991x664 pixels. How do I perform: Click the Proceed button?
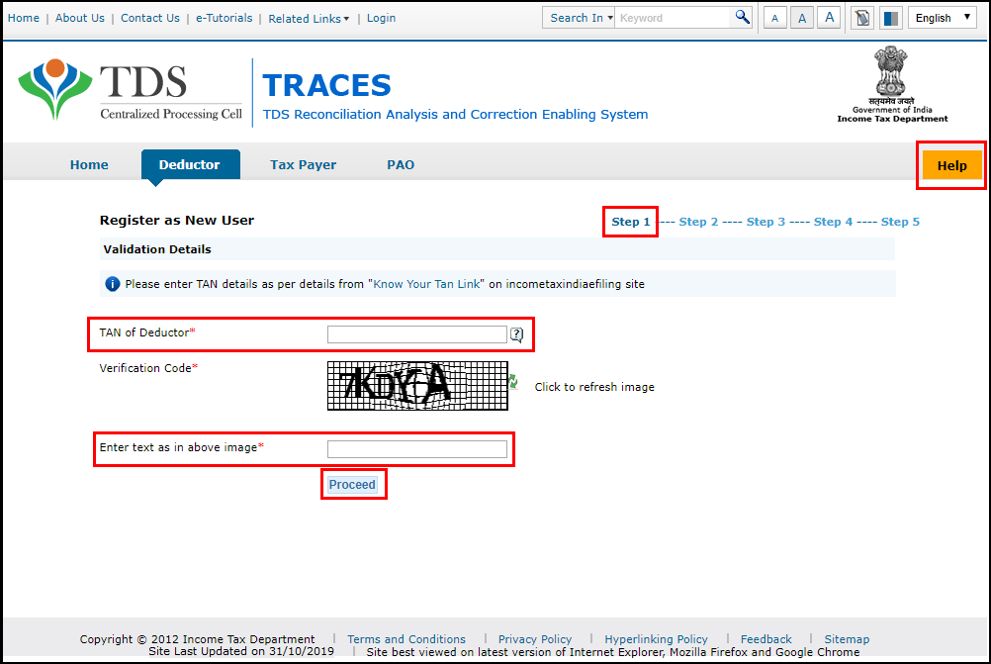coord(353,484)
